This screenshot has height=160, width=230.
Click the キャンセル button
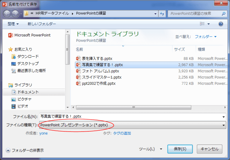209,149
